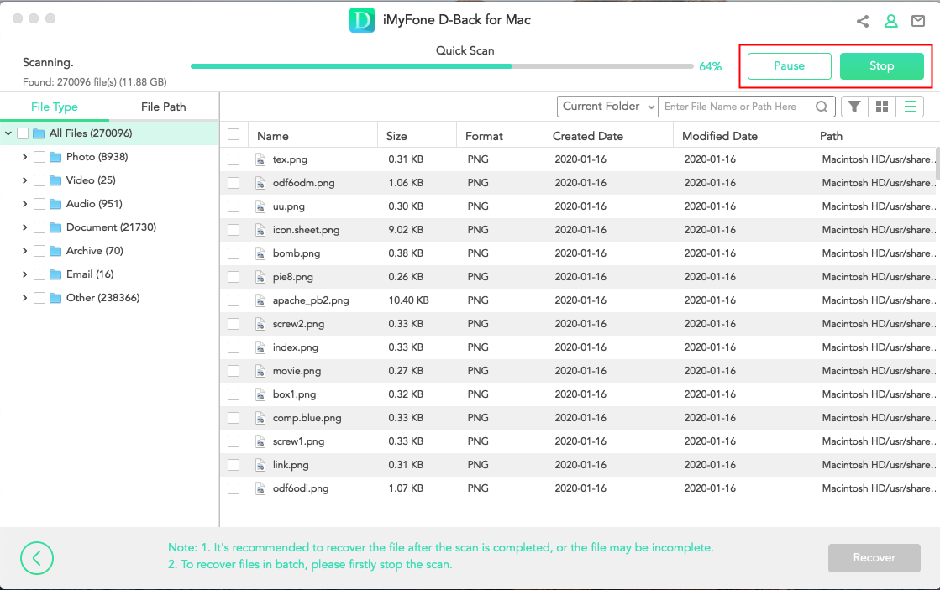Tick the select-all checkbox in table header
This screenshot has height=590, width=940.
pos(234,135)
